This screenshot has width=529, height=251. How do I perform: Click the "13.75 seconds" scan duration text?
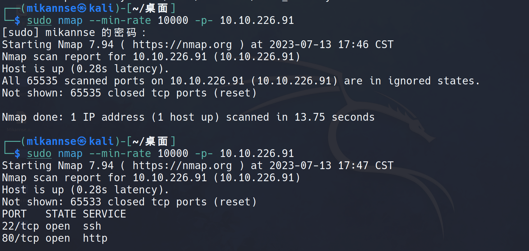[334, 117]
